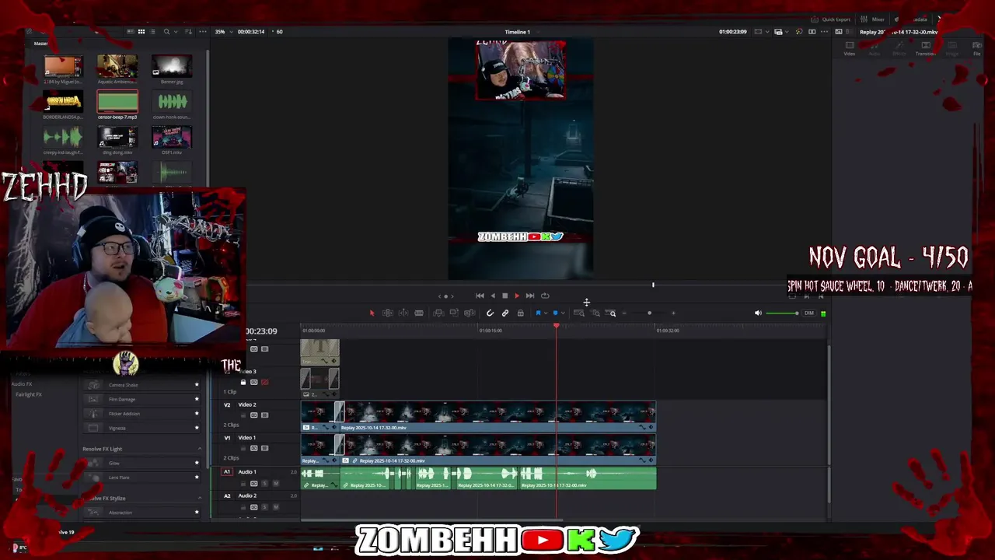
Task: Activate the Trim Edit Mode tool
Action: tap(387, 313)
